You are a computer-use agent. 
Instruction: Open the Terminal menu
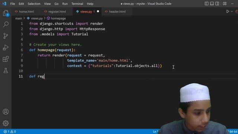pos(77,4)
